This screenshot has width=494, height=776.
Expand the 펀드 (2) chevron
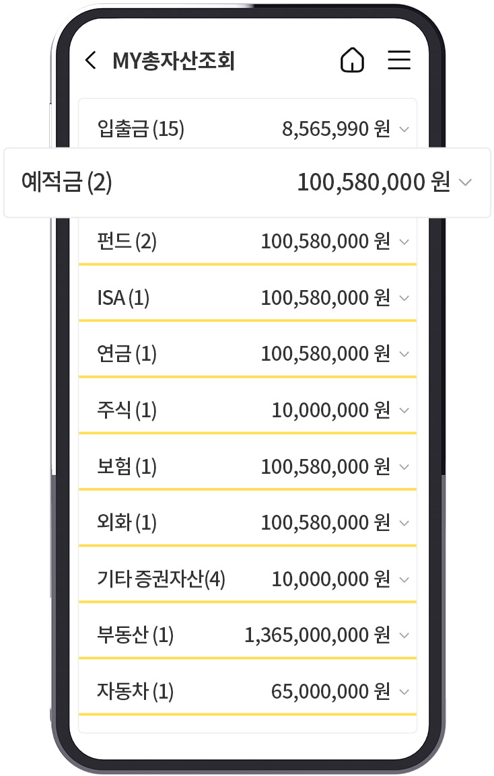404,242
